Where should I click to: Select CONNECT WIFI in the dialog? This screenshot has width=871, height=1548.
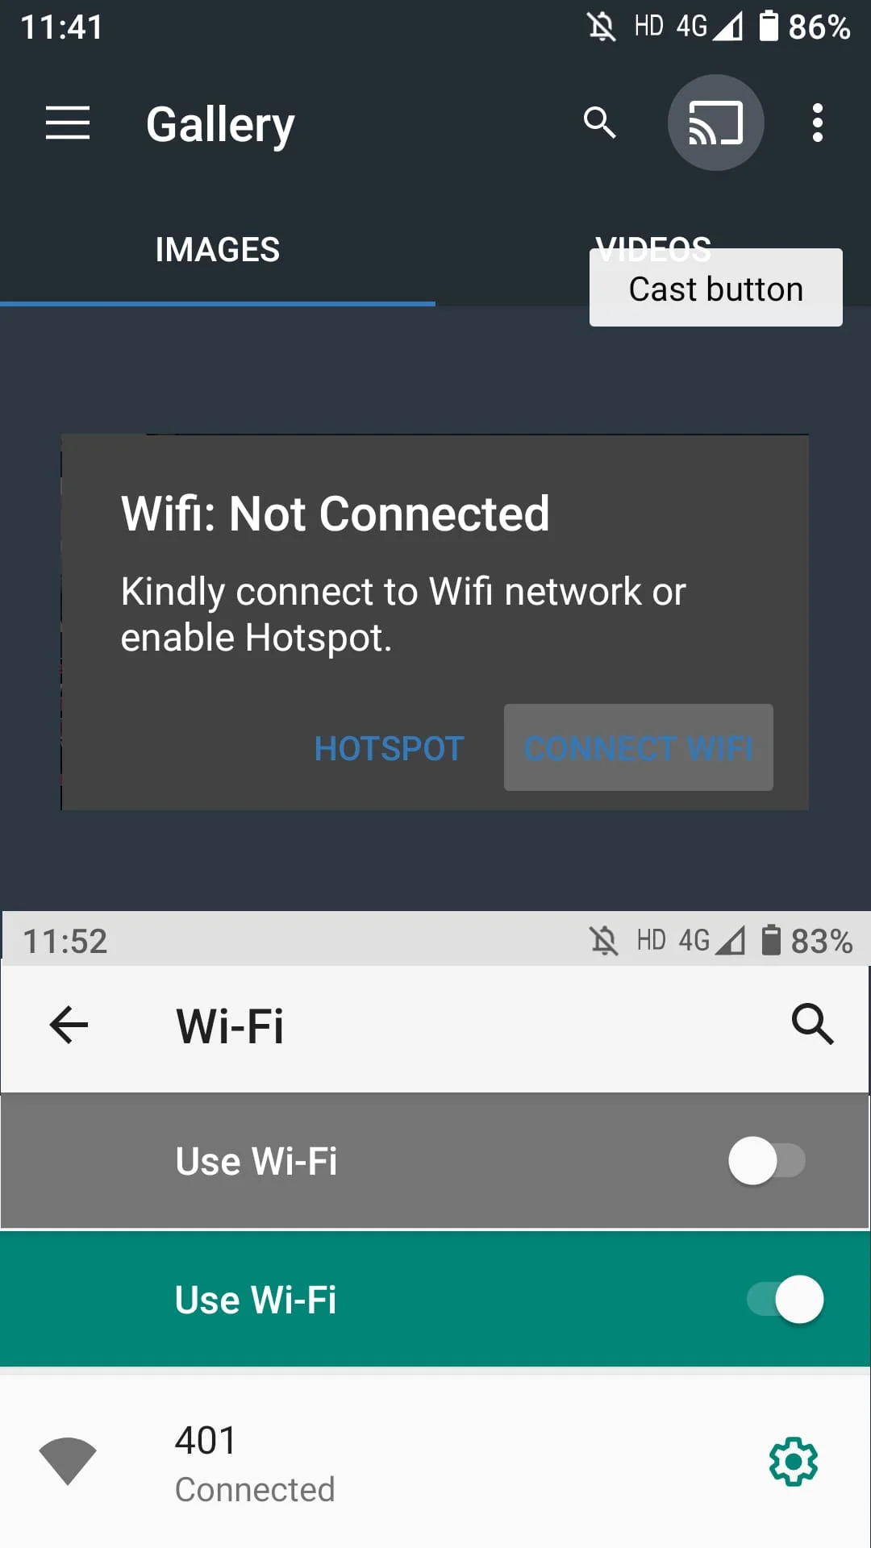639,748
